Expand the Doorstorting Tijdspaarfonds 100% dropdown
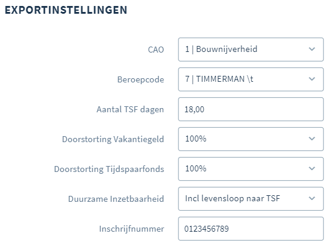 point(250,169)
